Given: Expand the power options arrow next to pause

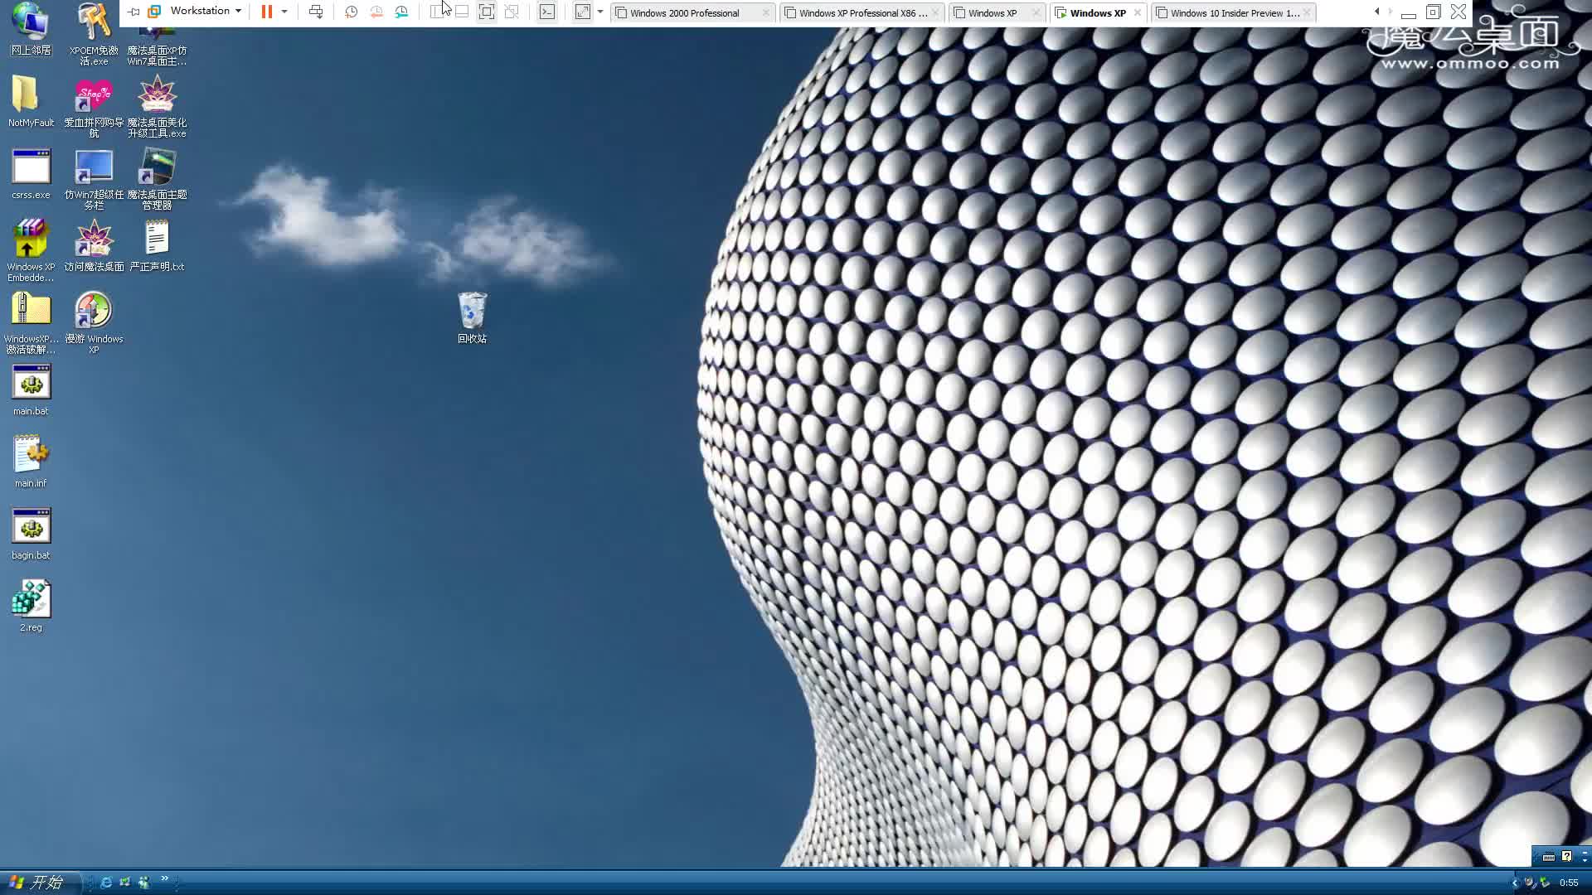Looking at the screenshot, I should click(x=284, y=12).
